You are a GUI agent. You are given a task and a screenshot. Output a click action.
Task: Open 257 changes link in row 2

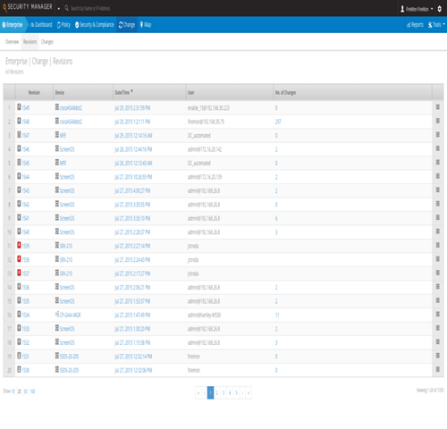pos(278,122)
